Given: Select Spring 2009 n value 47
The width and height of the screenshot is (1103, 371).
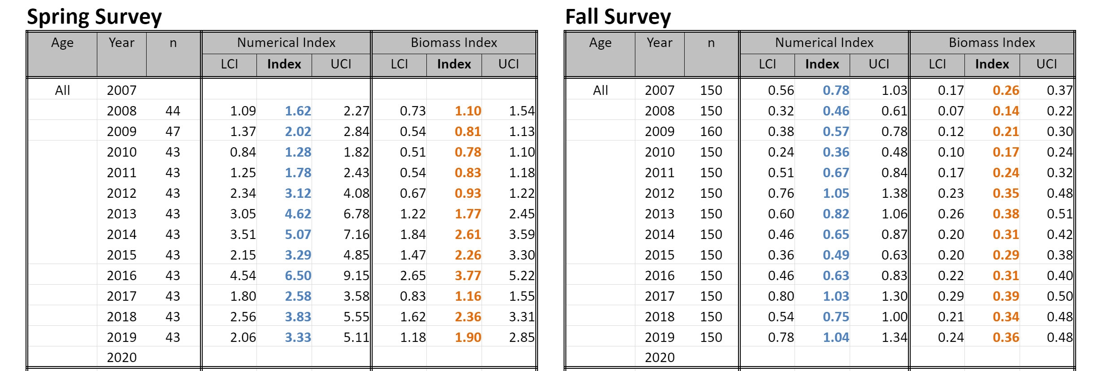Looking at the screenshot, I should pyautogui.click(x=173, y=132).
